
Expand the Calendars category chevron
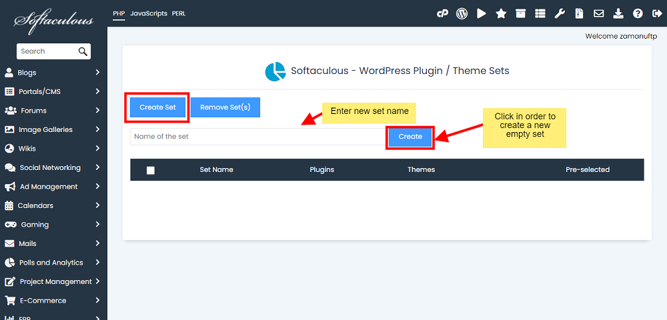[97, 205]
